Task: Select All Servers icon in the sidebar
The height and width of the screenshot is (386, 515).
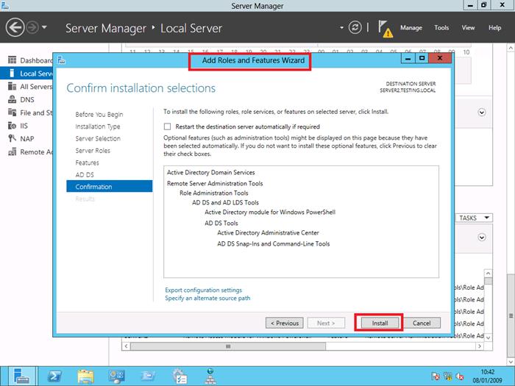Action: [13, 86]
